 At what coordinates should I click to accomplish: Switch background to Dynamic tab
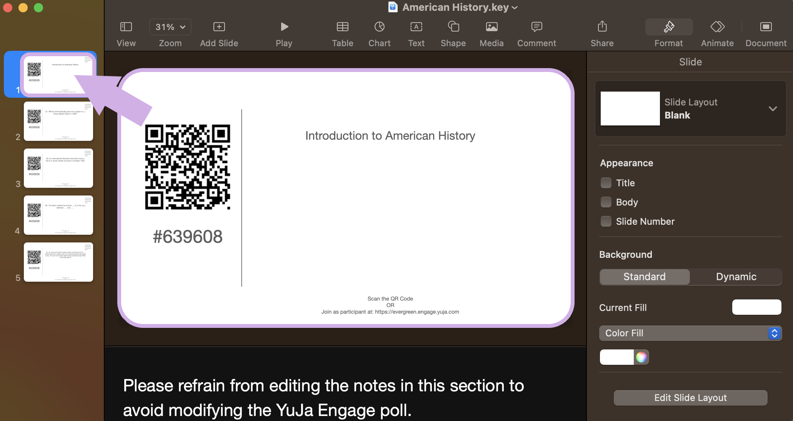click(736, 277)
